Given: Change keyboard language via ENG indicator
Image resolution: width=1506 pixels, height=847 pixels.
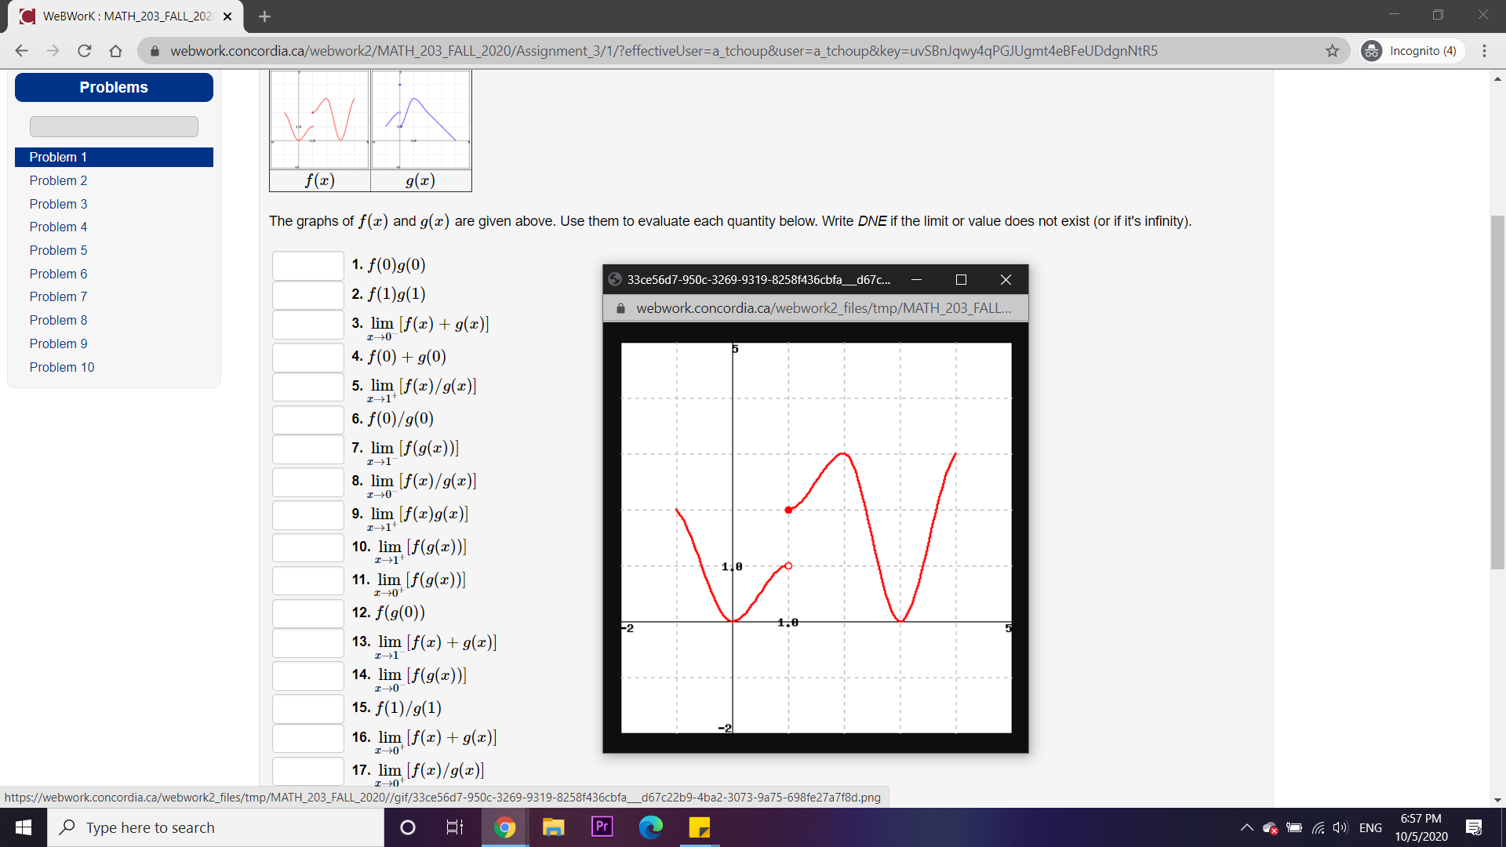Looking at the screenshot, I should [1370, 827].
